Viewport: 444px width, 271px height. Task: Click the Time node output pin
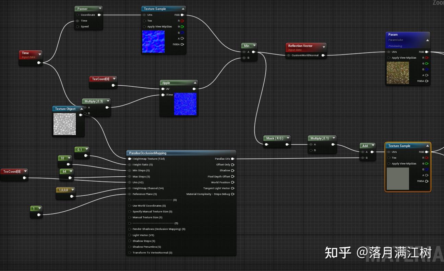pos(39,63)
